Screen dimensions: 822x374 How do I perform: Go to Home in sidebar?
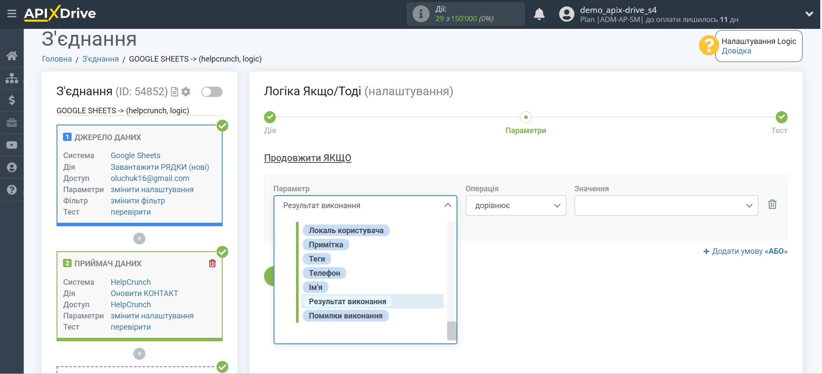click(x=12, y=56)
